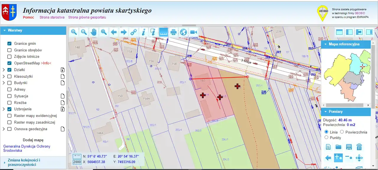Click the video camera icon

click(x=193, y=32)
